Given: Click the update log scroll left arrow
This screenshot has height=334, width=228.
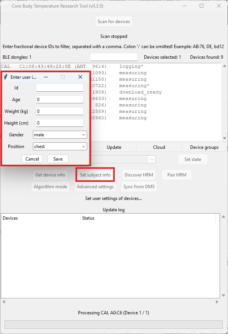Looking at the screenshot, I should click(4, 301).
